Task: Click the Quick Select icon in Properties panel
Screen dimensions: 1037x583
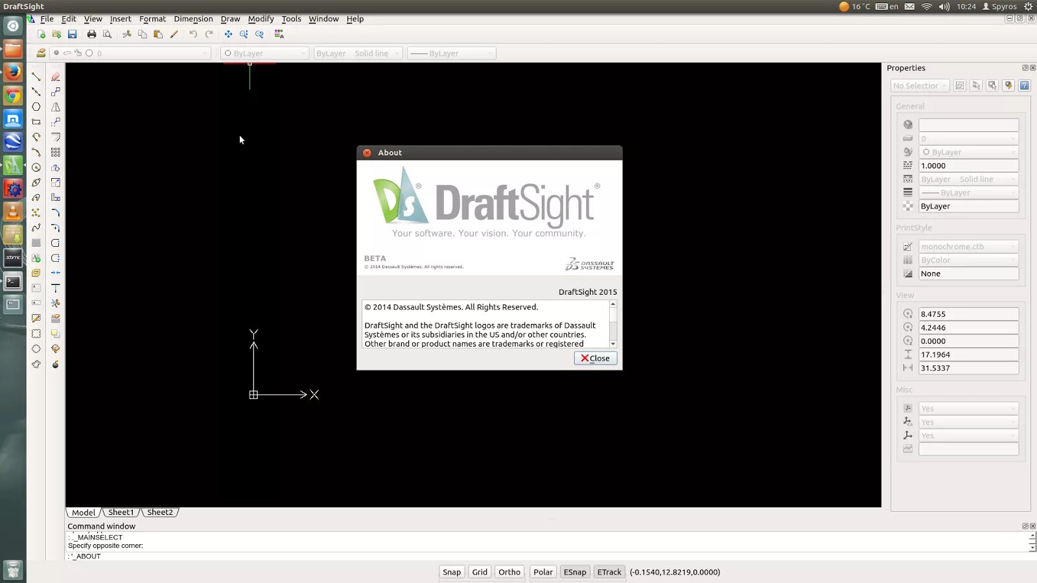Action: tap(1008, 86)
